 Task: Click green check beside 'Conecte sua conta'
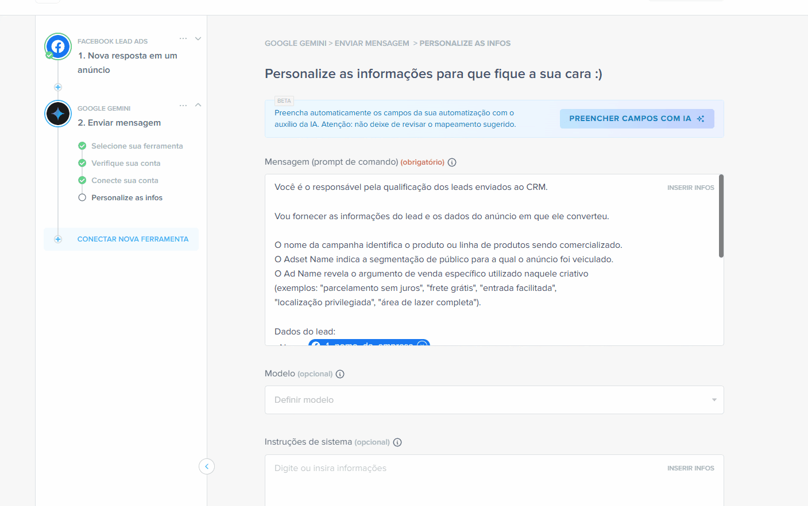(x=82, y=180)
